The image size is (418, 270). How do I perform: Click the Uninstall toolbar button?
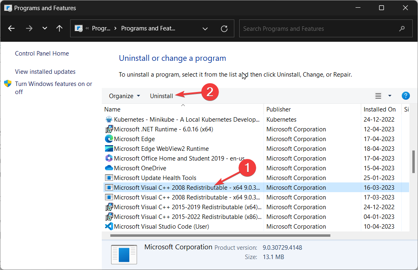click(x=161, y=96)
